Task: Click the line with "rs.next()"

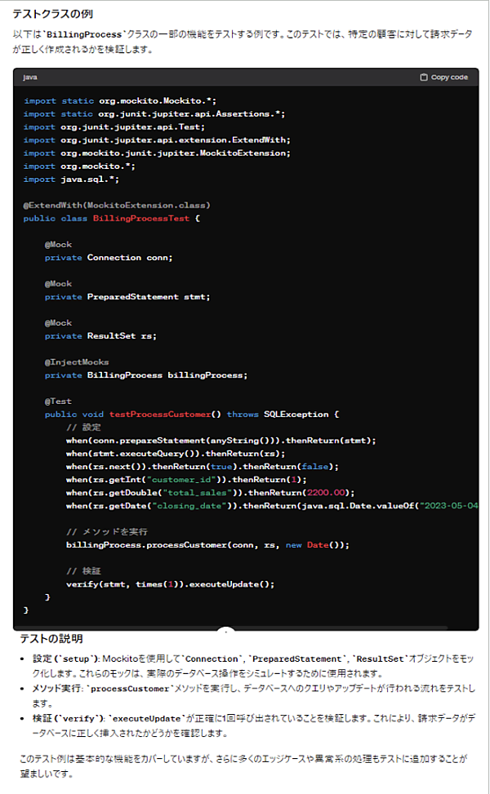Action: click(203, 467)
